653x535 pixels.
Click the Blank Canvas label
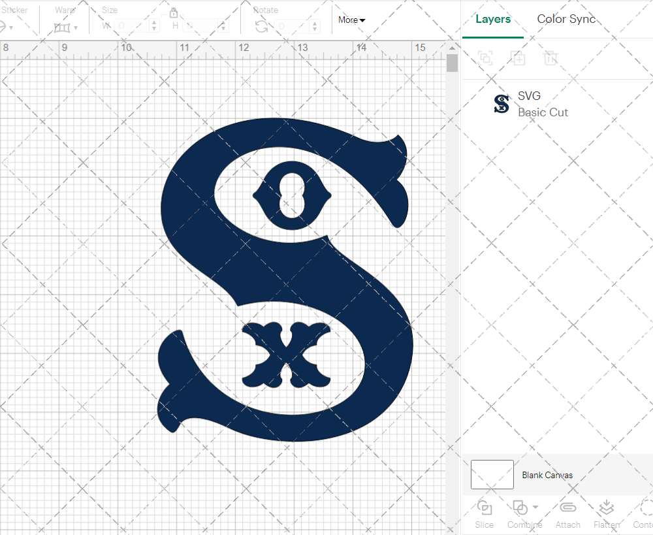[x=547, y=475]
